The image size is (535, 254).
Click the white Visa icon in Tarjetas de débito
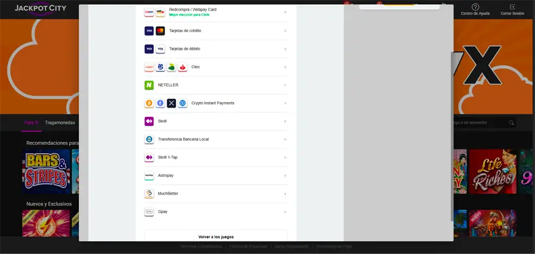pos(160,49)
